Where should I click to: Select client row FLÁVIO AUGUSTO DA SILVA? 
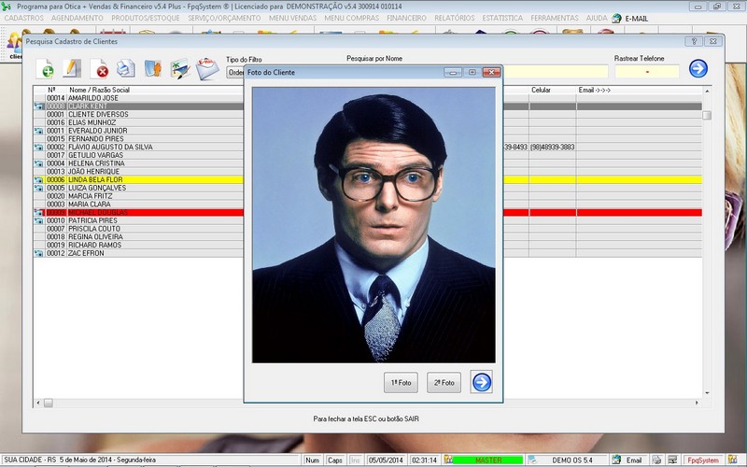pyautogui.click(x=138, y=147)
